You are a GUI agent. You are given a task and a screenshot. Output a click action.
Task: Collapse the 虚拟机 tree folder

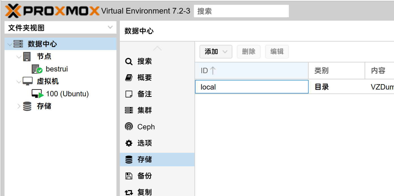point(19,82)
